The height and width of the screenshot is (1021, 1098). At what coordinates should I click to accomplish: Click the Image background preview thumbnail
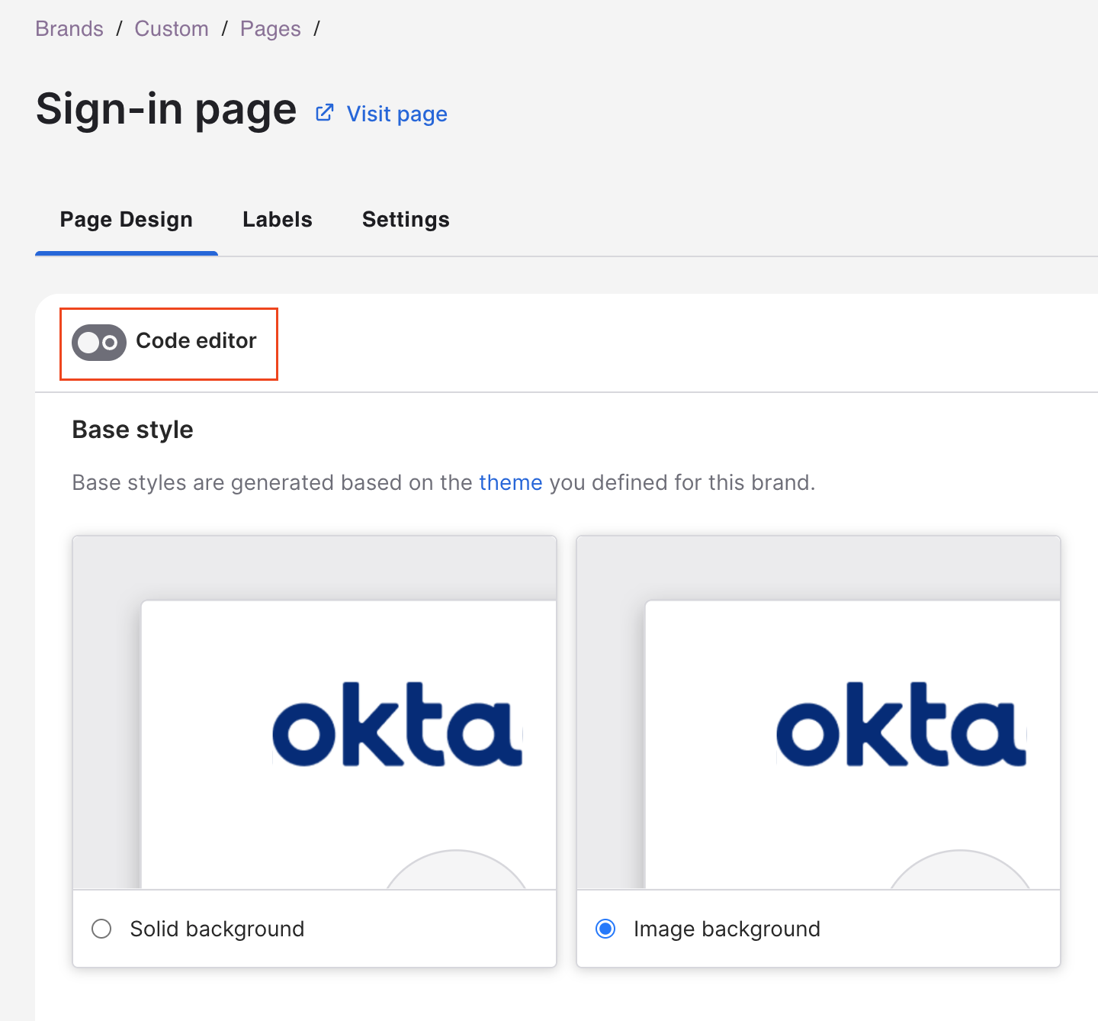[x=818, y=713]
